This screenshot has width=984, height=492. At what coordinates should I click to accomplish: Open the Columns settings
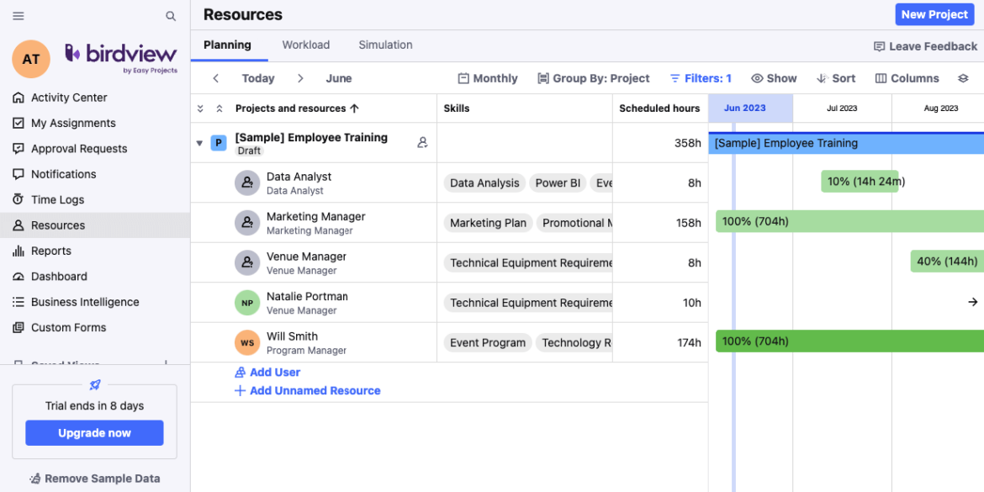pyautogui.click(x=907, y=77)
